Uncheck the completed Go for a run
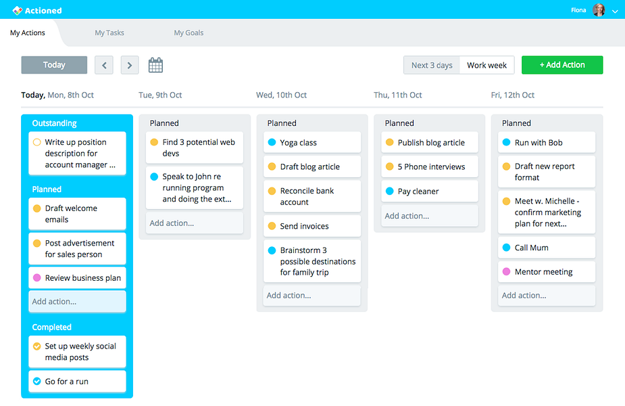 point(36,381)
